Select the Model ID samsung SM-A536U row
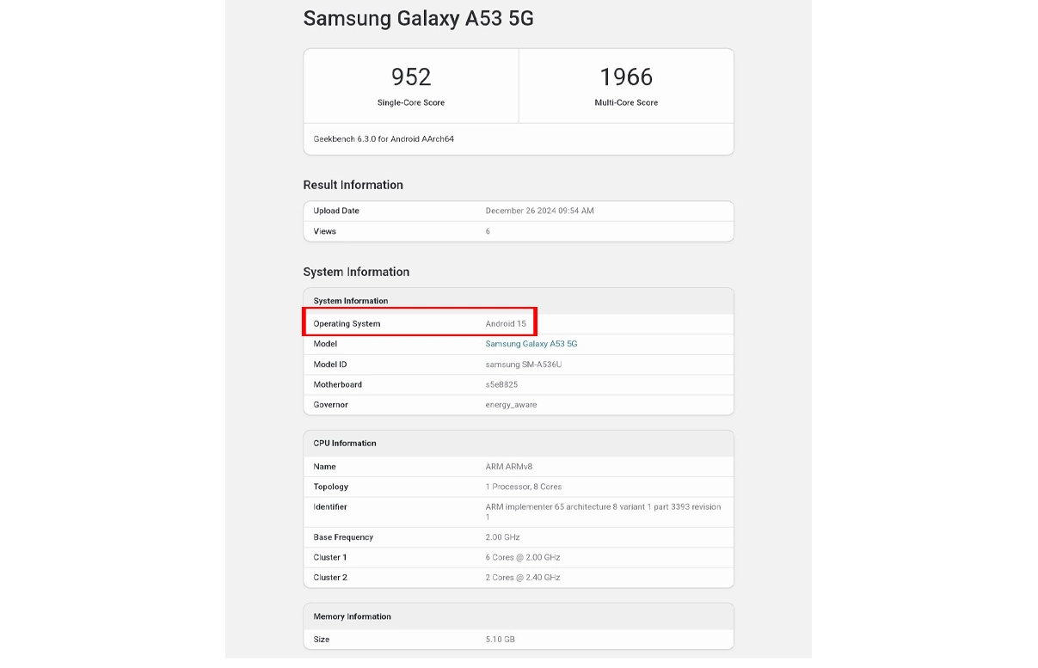 pos(518,364)
